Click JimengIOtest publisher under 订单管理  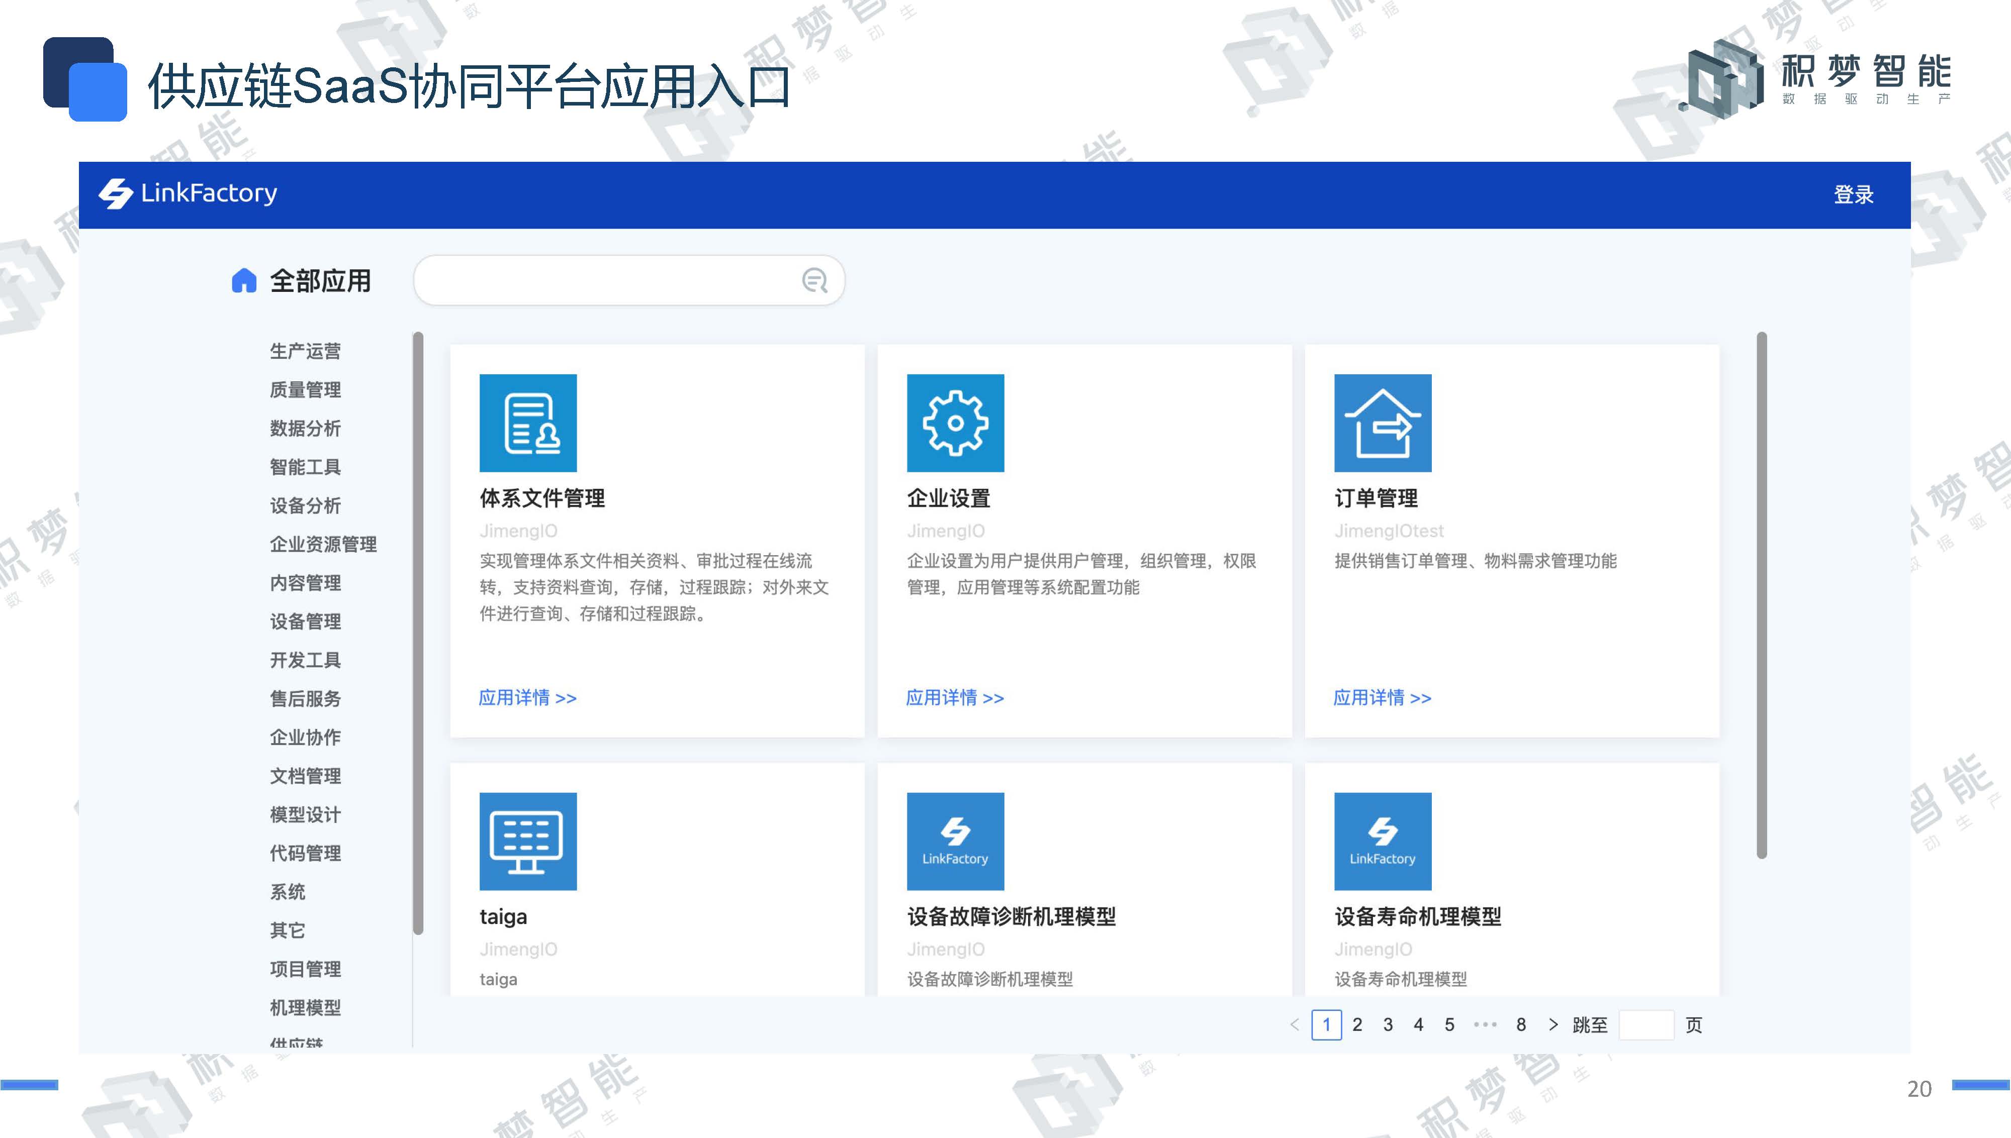[1389, 531]
